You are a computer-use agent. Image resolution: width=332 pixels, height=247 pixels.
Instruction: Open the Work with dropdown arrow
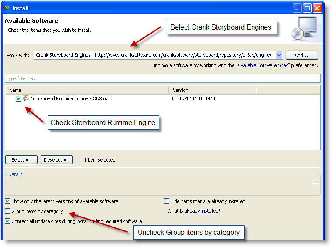point(279,55)
